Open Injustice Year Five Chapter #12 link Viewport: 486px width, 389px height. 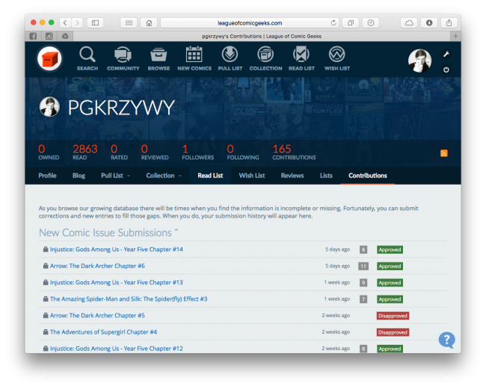[x=117, y=349]
